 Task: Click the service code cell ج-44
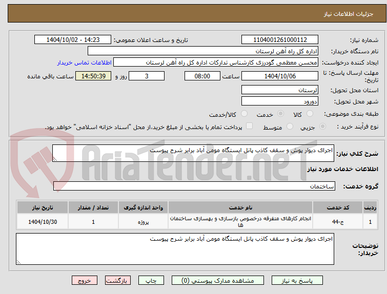click(338, 222)
